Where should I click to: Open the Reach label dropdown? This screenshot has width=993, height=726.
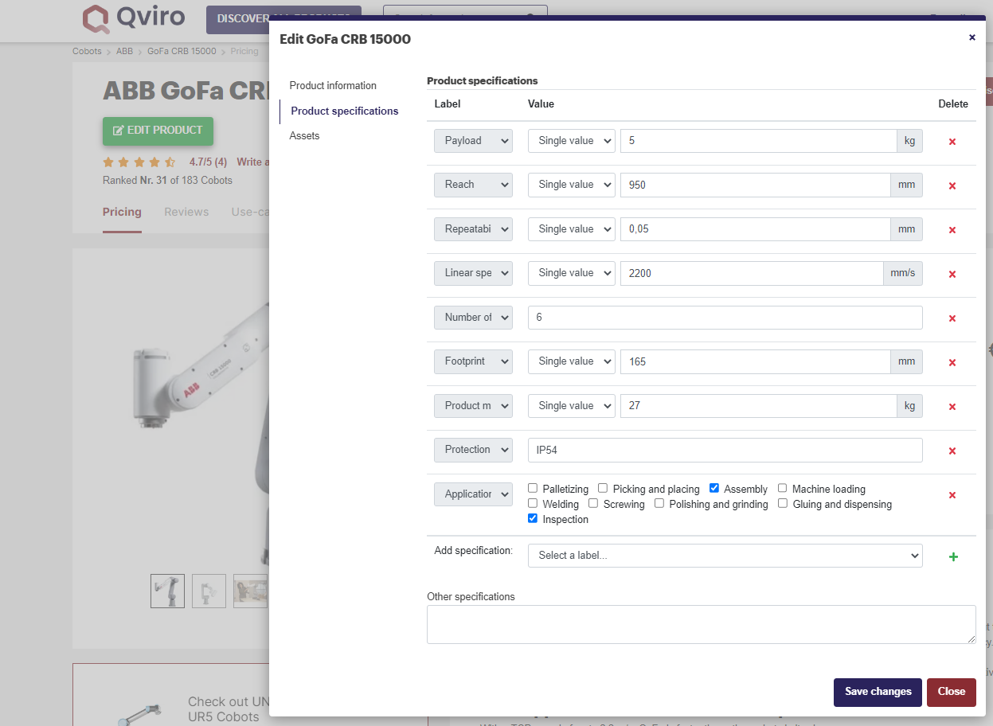(x=473, y=185)
